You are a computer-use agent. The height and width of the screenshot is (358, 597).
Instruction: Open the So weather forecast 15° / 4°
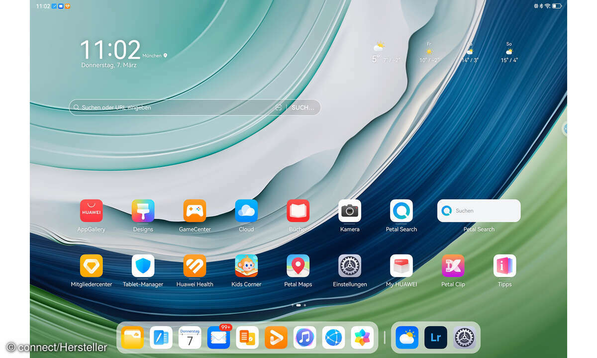tap(509, 53)
